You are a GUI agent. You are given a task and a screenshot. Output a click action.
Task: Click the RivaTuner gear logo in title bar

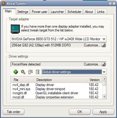point(4,4)
